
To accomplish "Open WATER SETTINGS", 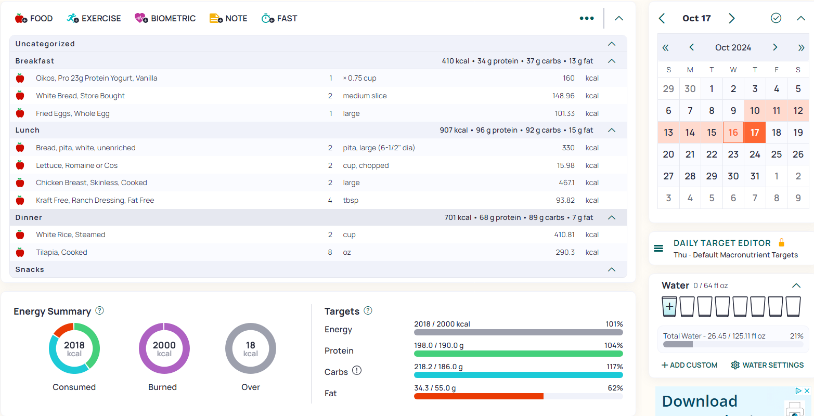I will click(x=767, y=365).
